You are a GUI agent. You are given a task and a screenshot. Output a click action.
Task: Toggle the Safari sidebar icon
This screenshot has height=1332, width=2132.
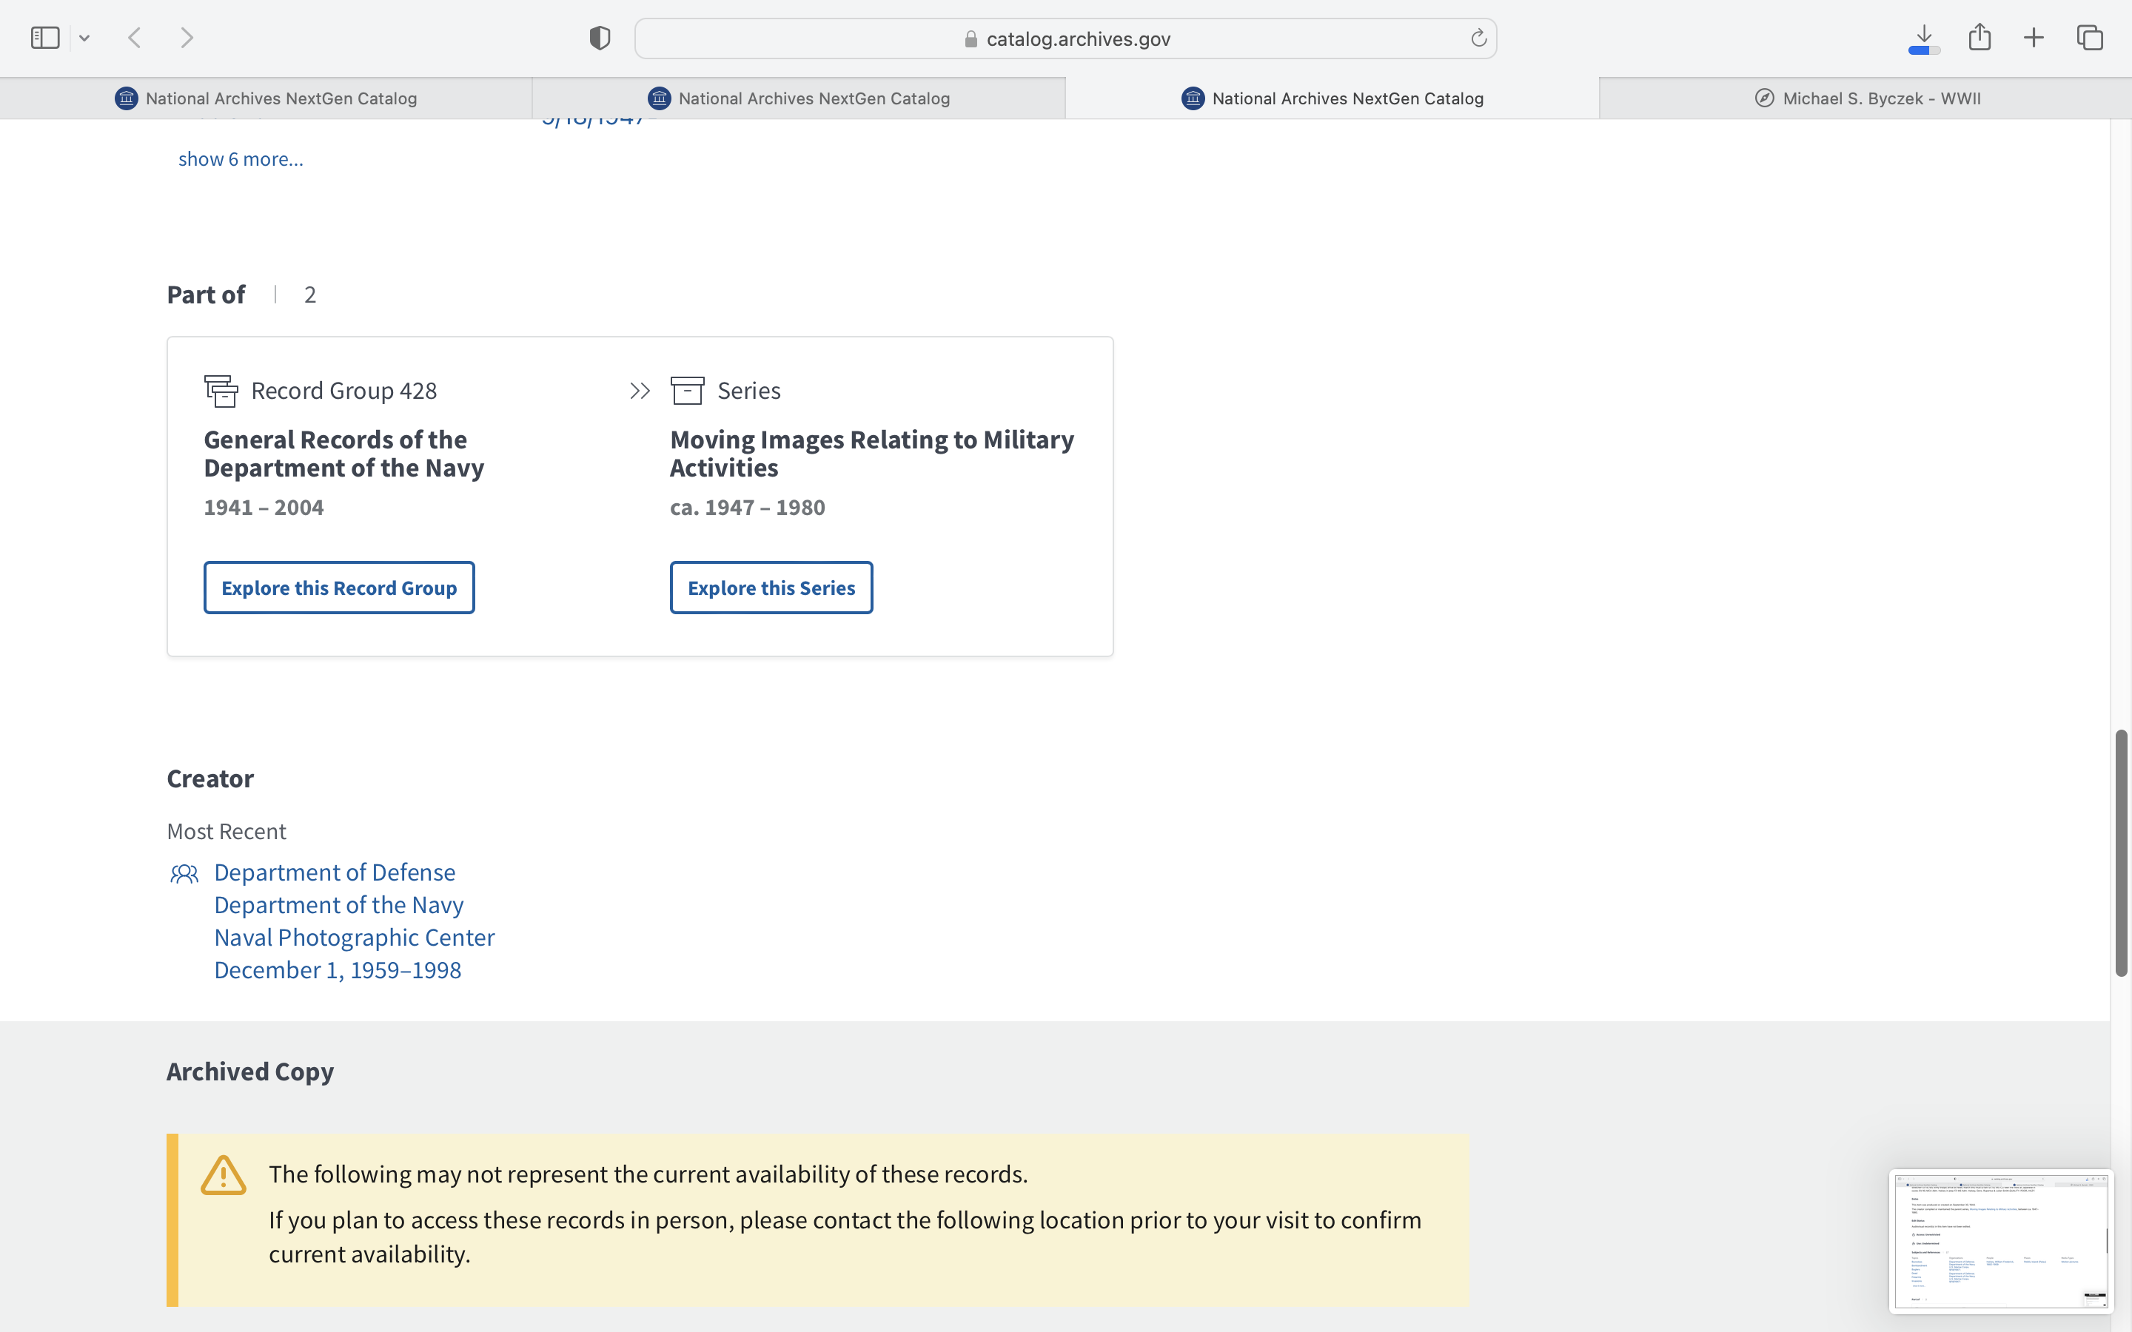click(45, 38)
